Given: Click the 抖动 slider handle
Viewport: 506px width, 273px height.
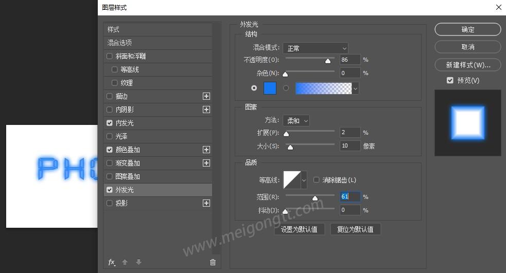Looking at the screenshot, I should tap(285, 211).
